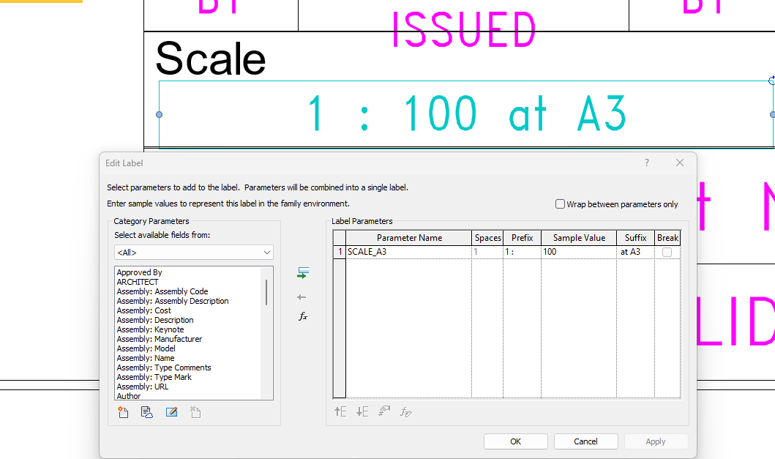
Task: Select Assembly: Cost field
Action: tap(144, 310)
